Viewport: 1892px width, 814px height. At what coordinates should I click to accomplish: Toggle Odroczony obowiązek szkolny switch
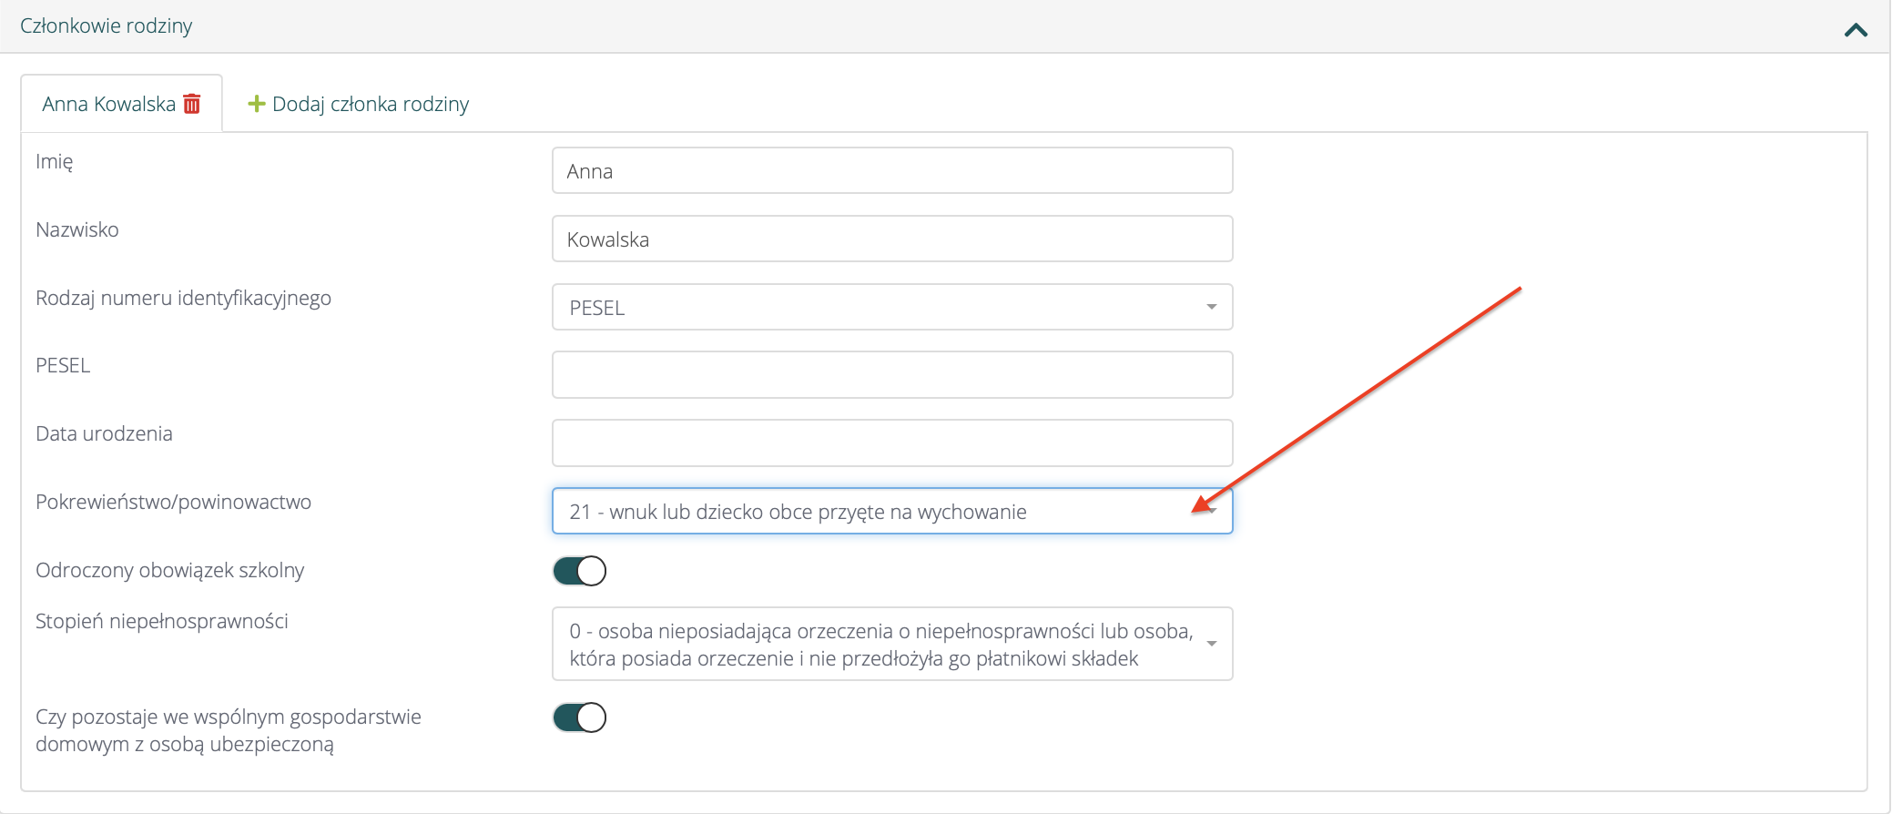(579, 571)
